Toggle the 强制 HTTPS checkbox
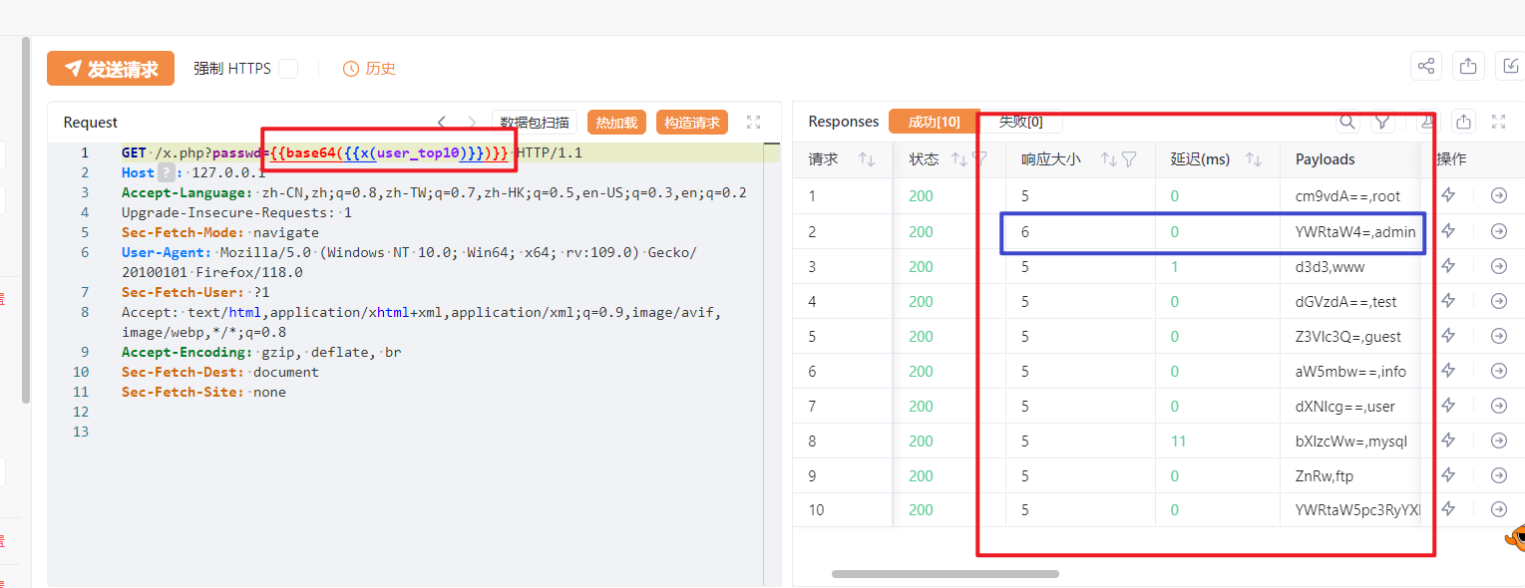Screen dimensions: 1525x588 click(x=288, y=69)
